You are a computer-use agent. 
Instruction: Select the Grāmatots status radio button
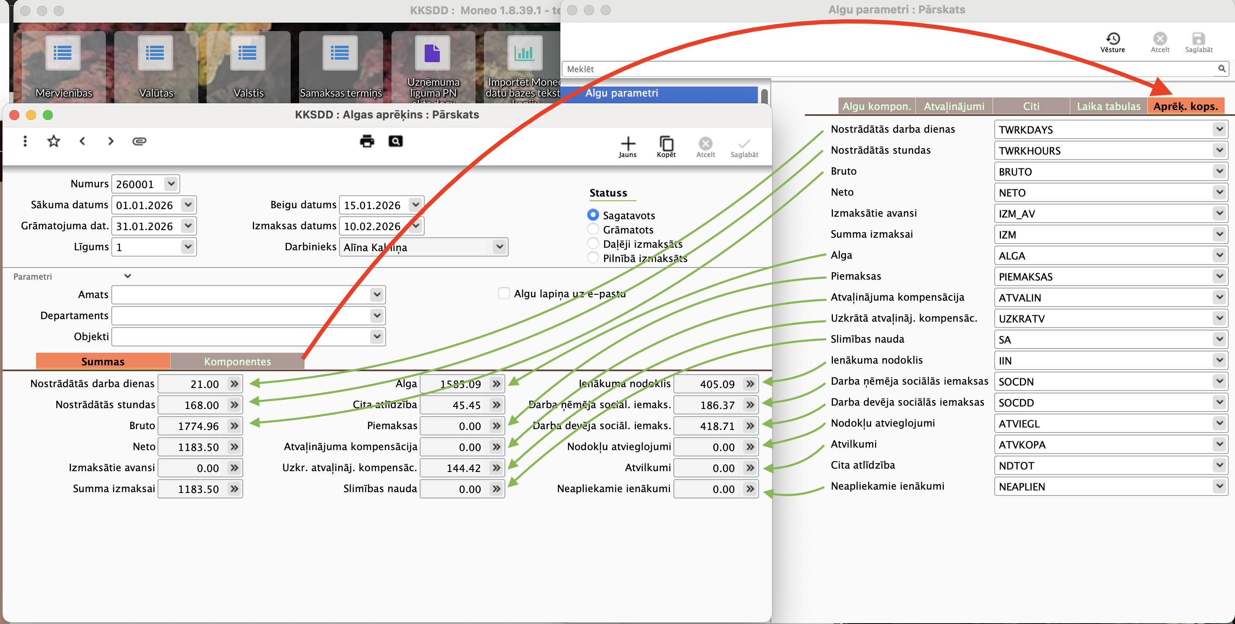click(593, 229)
